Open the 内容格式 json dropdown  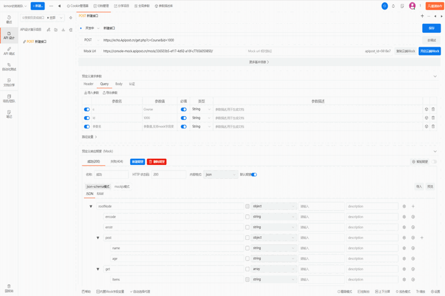[221, 174]
